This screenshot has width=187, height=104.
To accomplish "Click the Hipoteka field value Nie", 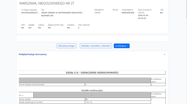I will tap(68, 28).
